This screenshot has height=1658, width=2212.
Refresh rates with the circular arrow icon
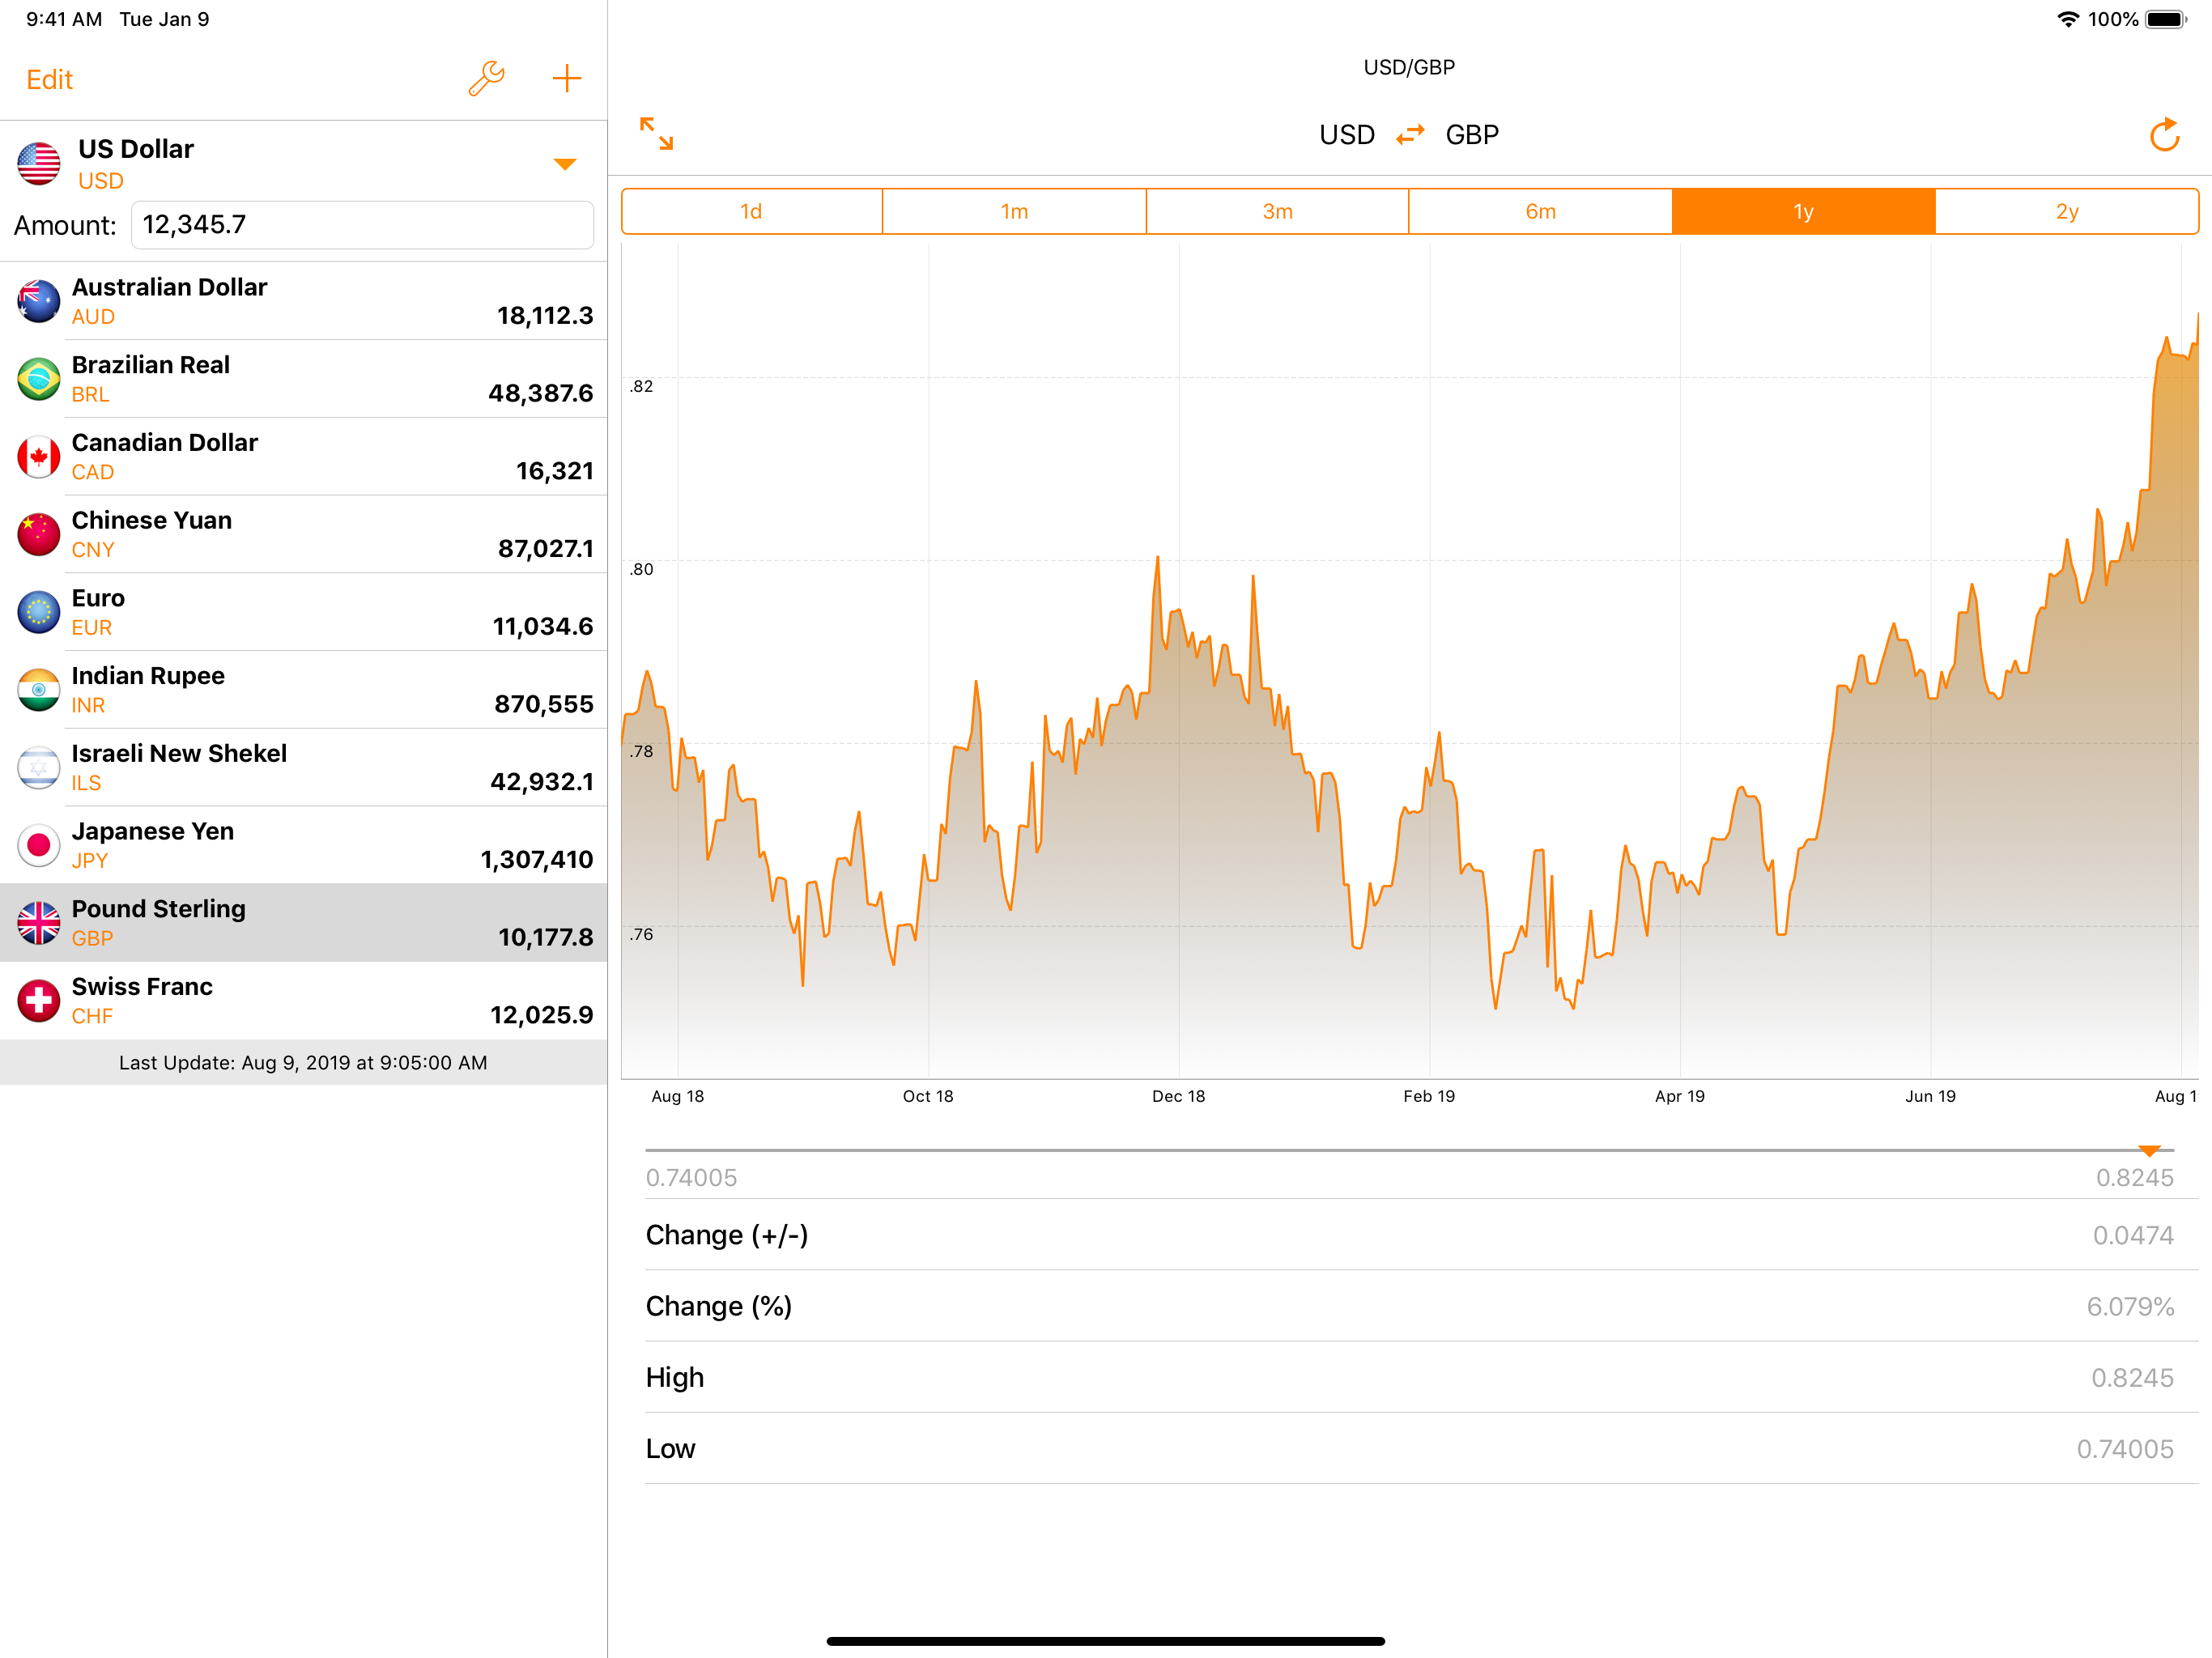click(x=2164, y=134)
